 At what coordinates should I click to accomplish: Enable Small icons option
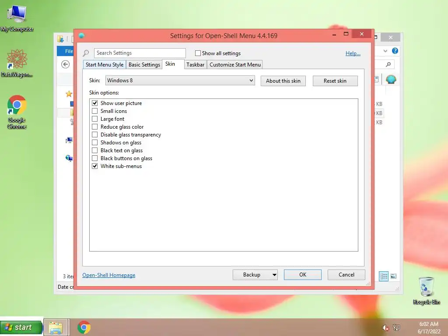pyautogui.click(x=94, y=111)
